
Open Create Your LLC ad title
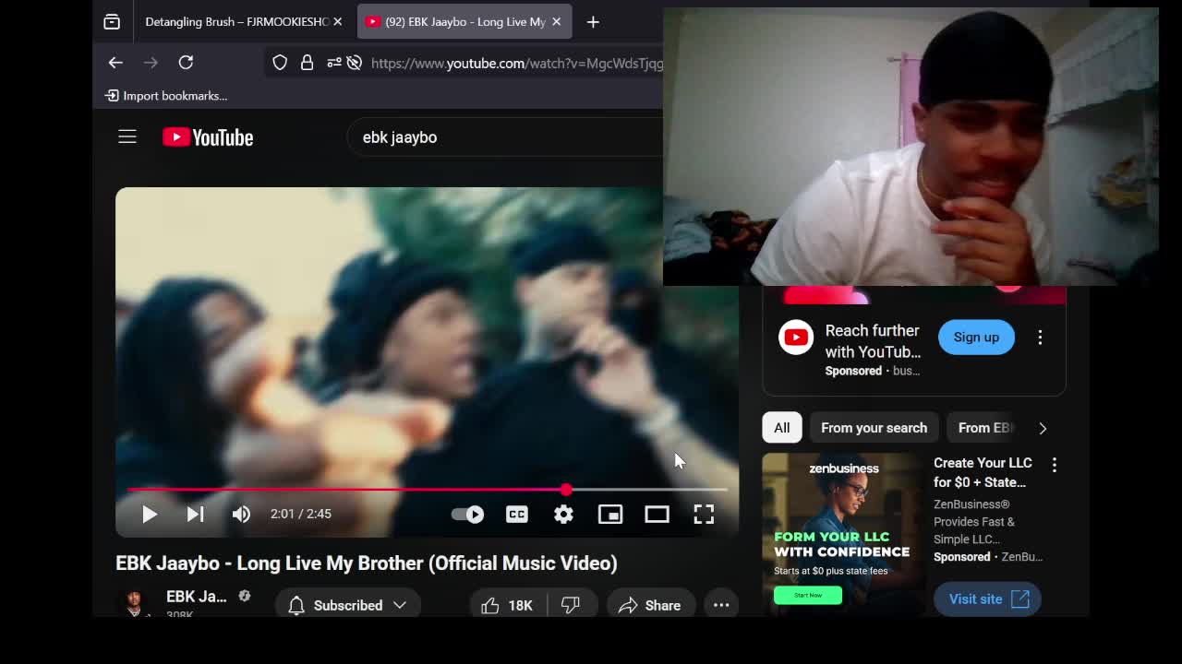[x=983, y=472]
